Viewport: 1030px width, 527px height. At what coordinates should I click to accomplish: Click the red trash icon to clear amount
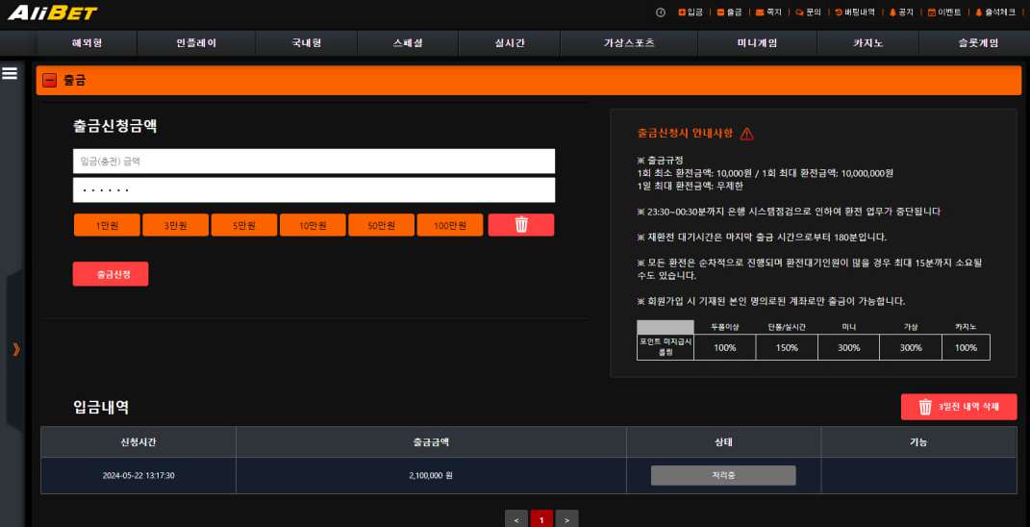coord(520,225)
